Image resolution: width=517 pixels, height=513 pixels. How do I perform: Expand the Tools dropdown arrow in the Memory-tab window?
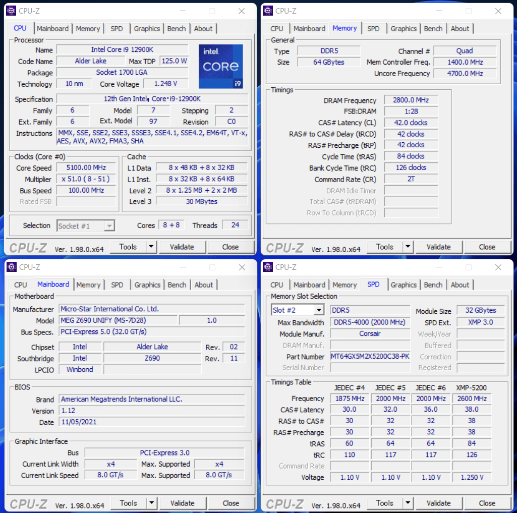408,247
